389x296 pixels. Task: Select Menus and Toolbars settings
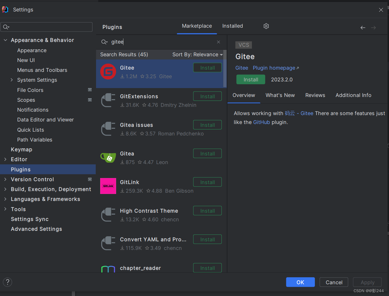coord(42,70)
